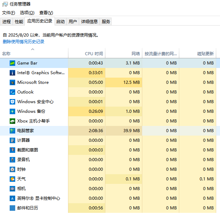Switch to the 启动 tab
Image resolution: width=220 pixels, height=217 pixels.
60,21
